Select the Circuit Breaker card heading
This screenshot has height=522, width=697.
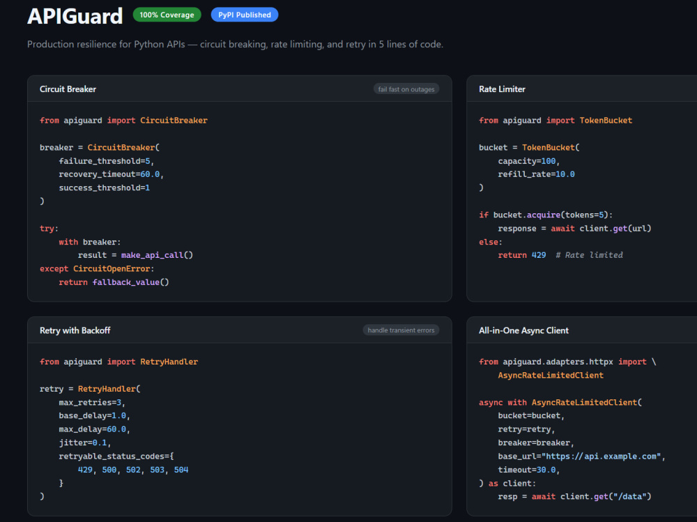tap(68, 89)
